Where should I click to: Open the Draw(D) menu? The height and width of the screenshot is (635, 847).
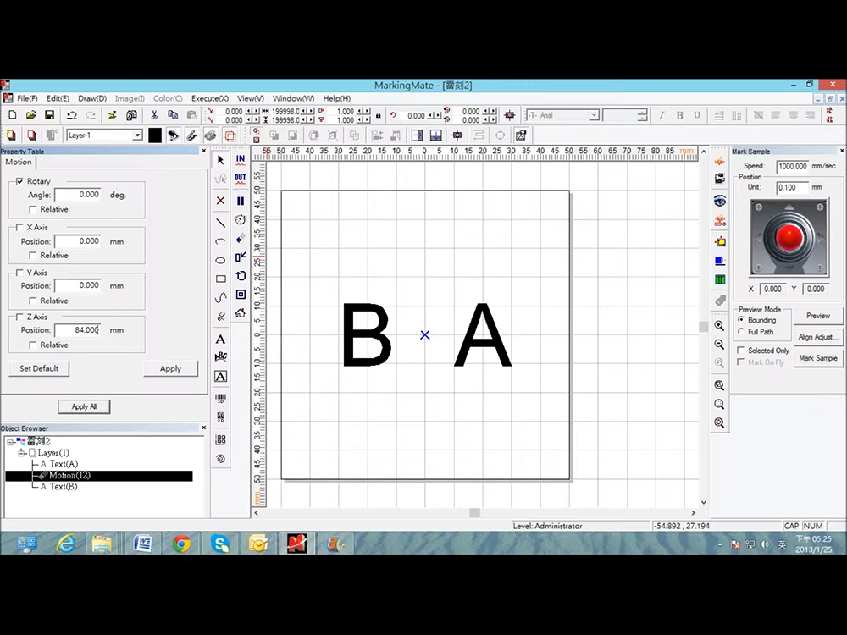(92, 99)
